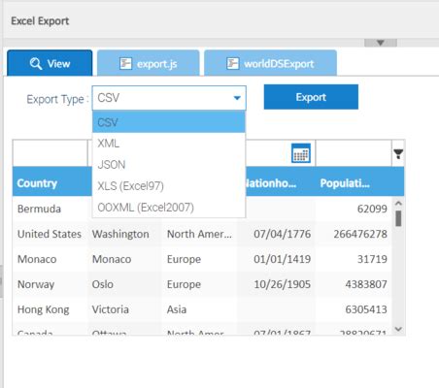Viewport: 439px width, 388px height.
Task: Click population value 62099
Action: tap(354, 209)
